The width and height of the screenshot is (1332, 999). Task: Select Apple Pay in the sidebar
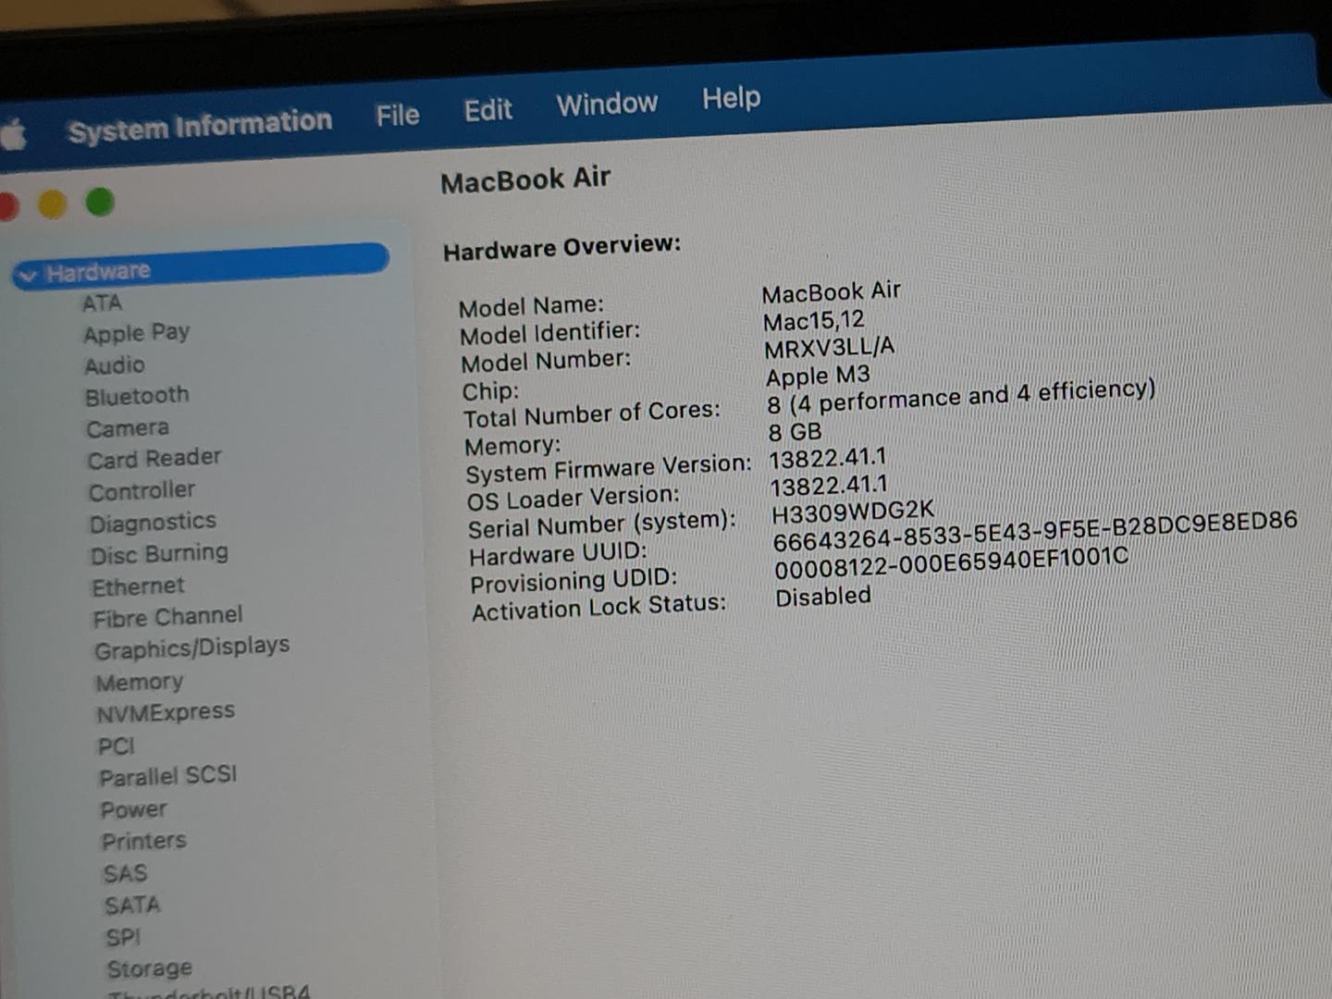point(136,333)
